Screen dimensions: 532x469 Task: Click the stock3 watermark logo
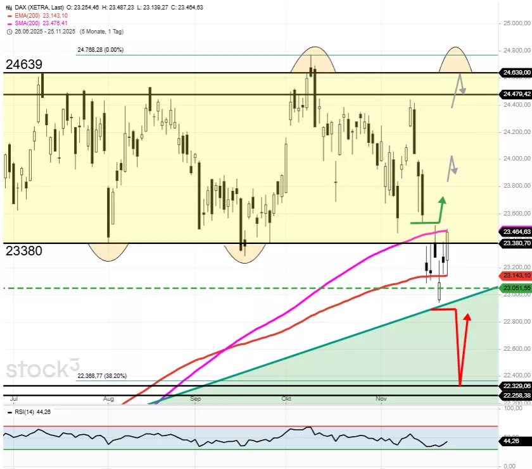(x=43, y=369)
